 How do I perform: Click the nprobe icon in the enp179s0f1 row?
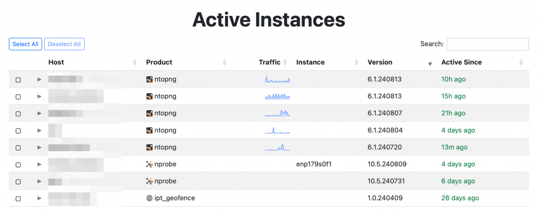tap(149, 164)
